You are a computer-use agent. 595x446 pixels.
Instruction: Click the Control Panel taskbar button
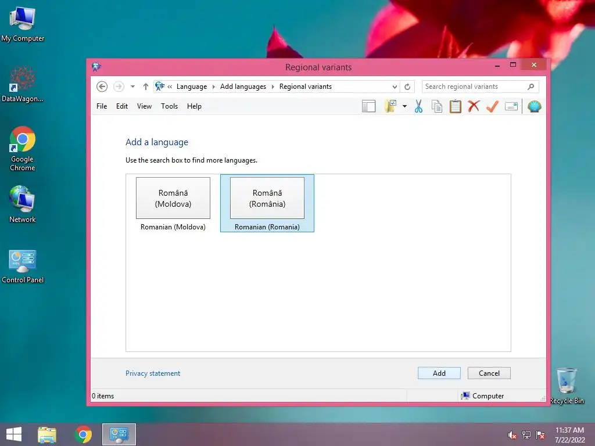(x=119, y=434)
